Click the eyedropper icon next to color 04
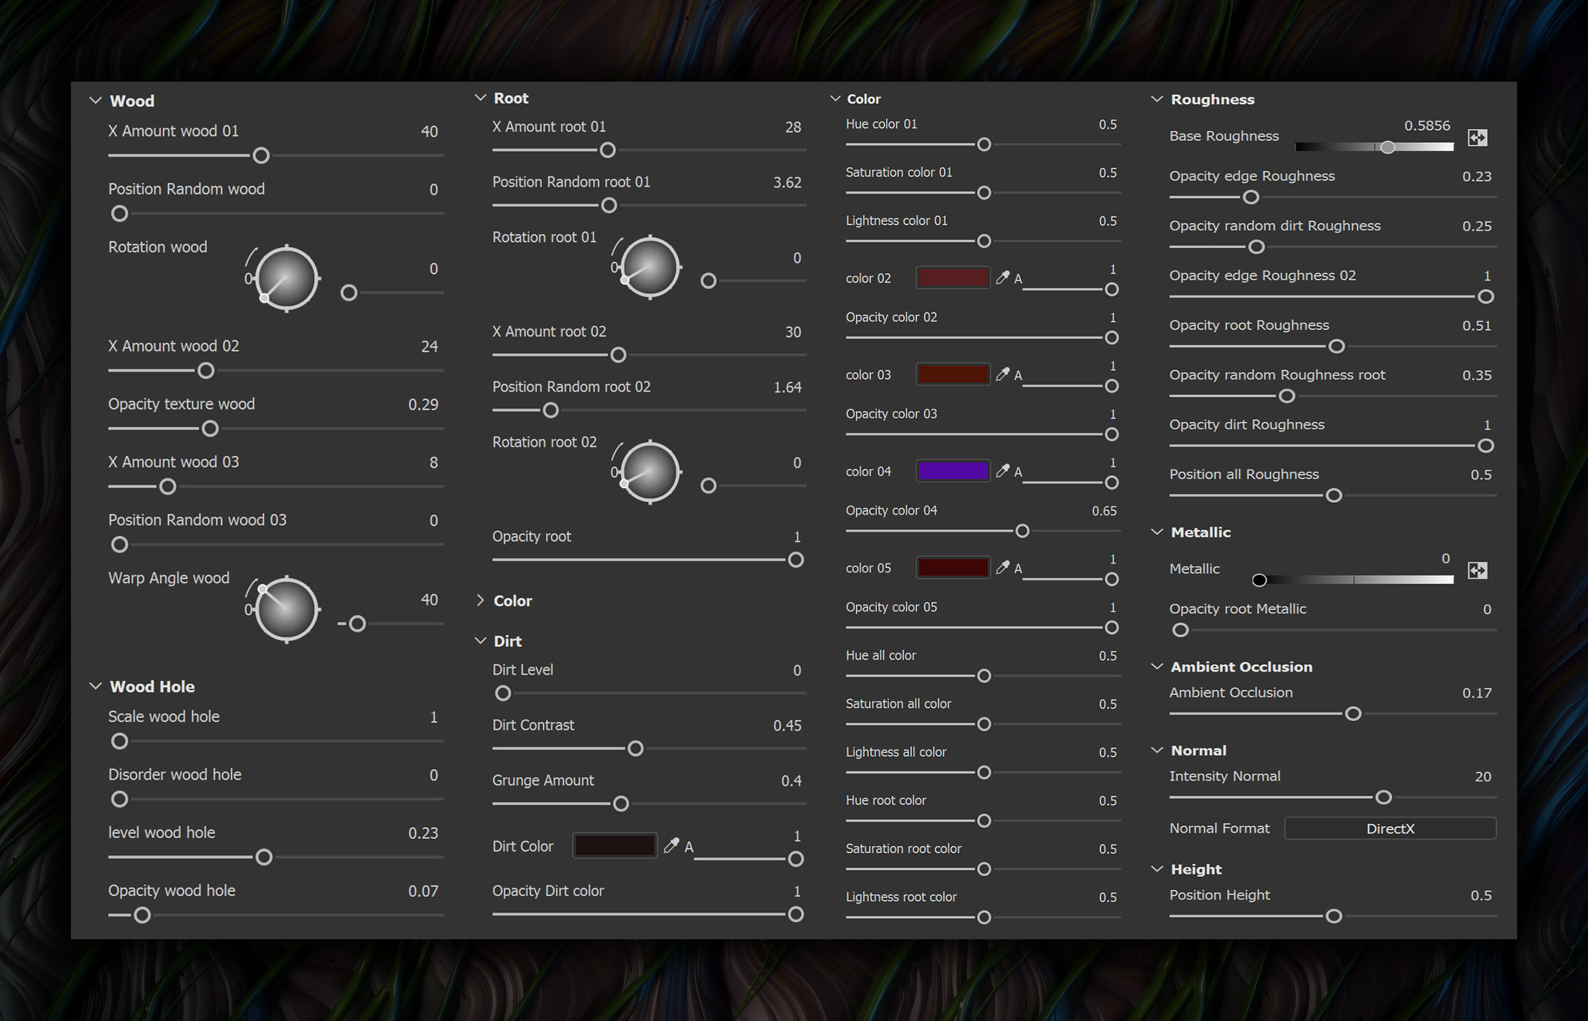The image size is (1588, 1021). [1002, 471]
